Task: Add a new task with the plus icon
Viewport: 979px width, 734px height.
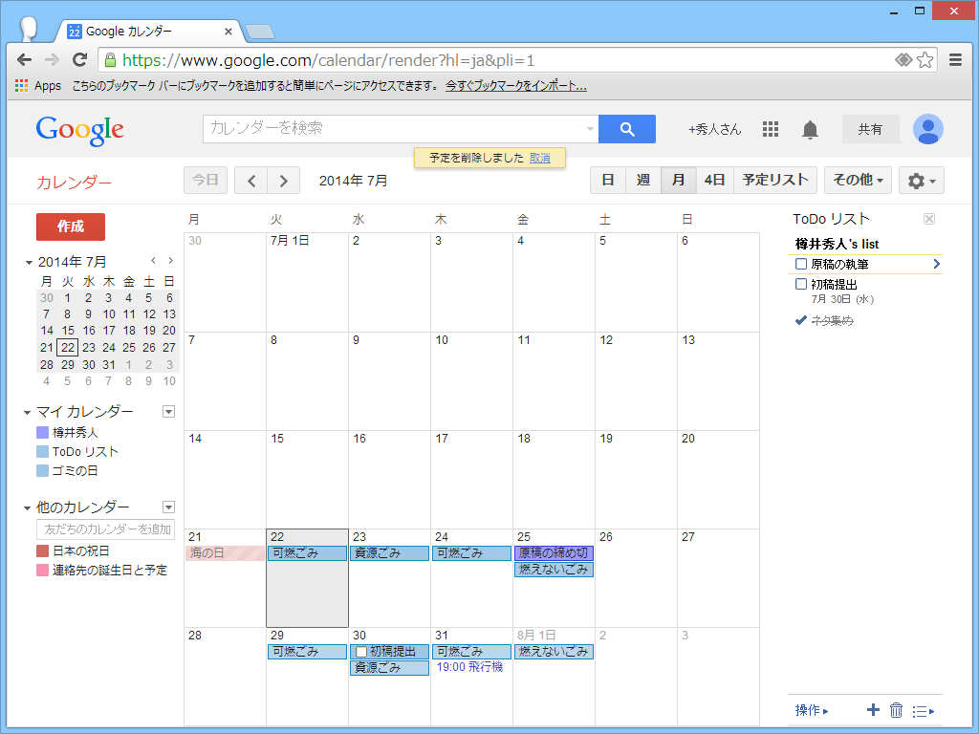Action: pos(873,710)
